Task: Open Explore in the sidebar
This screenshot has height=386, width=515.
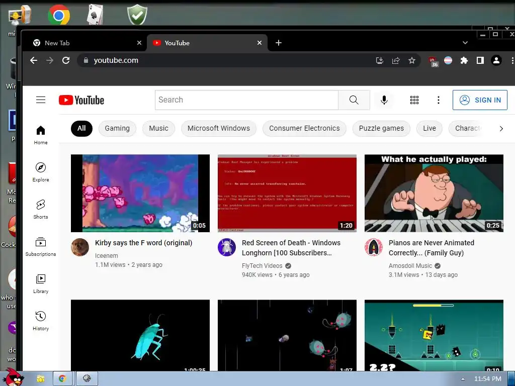Action: coord(41,172)
